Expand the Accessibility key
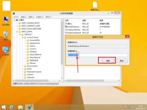 coord(25,40)
